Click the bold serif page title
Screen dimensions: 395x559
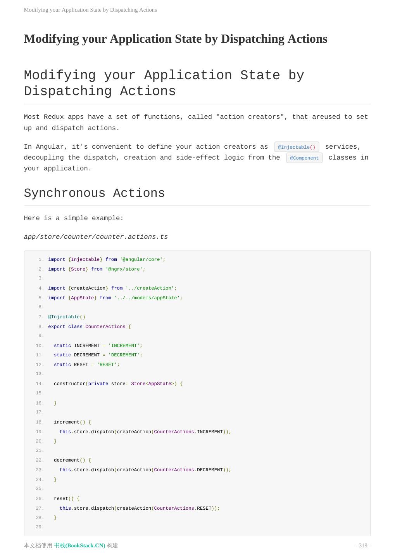coord(176,39)
